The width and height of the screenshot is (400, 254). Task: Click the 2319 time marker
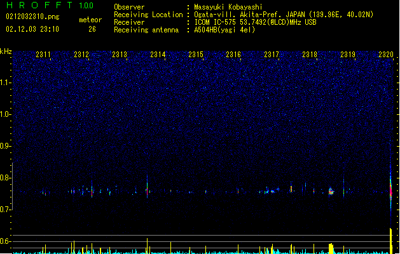tap(348, 55)
